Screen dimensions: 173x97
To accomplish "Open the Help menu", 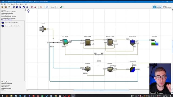I will tap(26, 4).
